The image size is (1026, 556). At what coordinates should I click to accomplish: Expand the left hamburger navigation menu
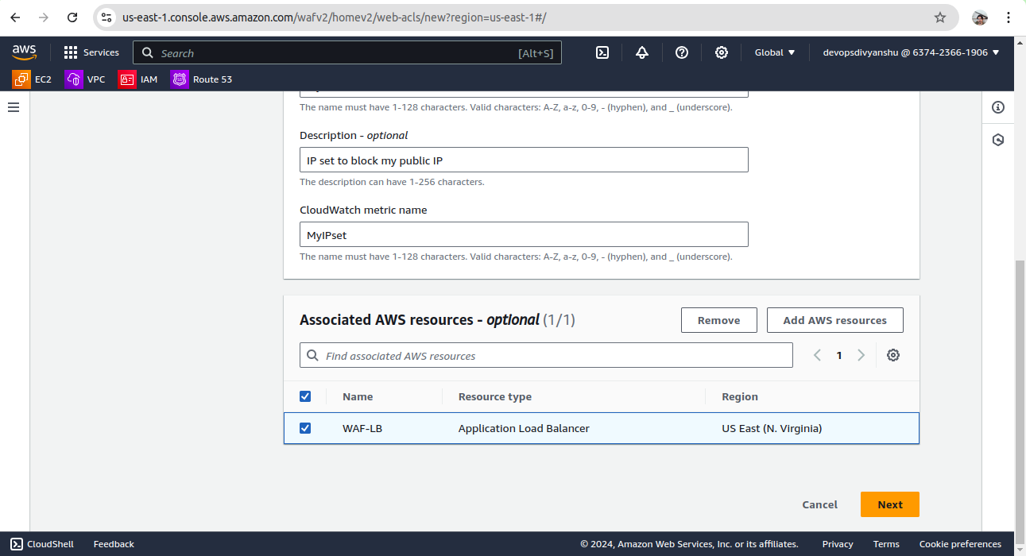pos(14,107)
